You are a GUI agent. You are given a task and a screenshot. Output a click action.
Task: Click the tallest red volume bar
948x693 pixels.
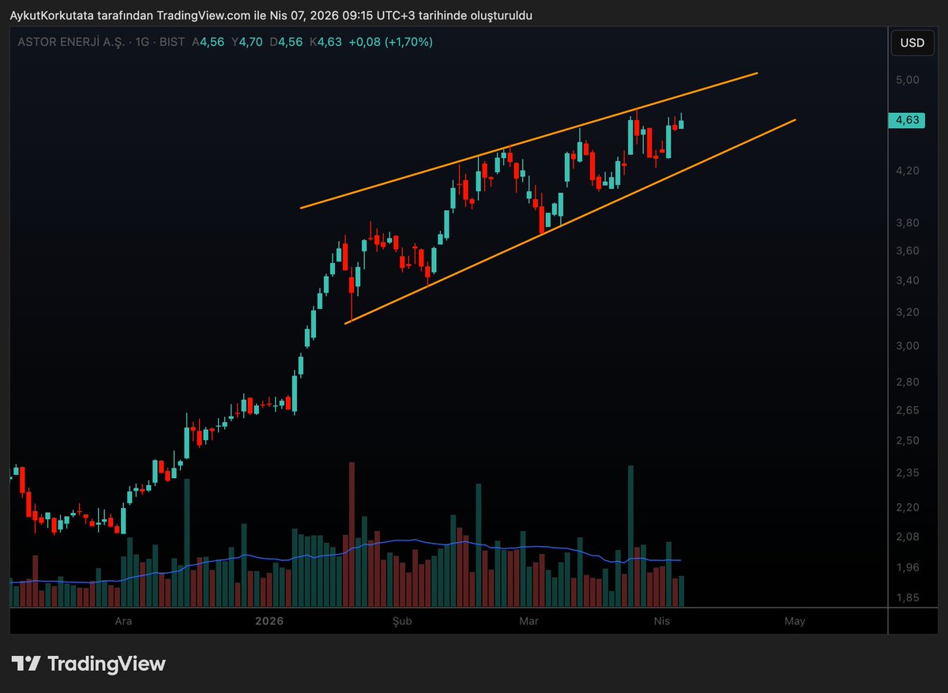tap(352, 534)
